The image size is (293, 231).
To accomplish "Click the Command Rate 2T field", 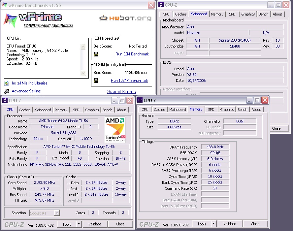I will click(215, 188).
